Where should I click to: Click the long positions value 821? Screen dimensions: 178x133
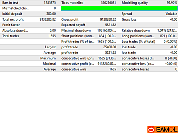click(x=169, y=36)
